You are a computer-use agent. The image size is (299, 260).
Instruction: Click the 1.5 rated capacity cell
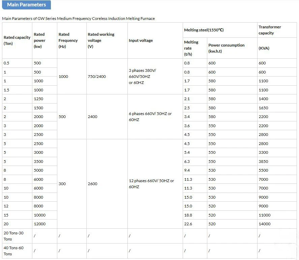pyautogui.click(x=17, y=90)
